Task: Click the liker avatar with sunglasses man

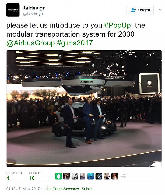Action: (75, 176)
